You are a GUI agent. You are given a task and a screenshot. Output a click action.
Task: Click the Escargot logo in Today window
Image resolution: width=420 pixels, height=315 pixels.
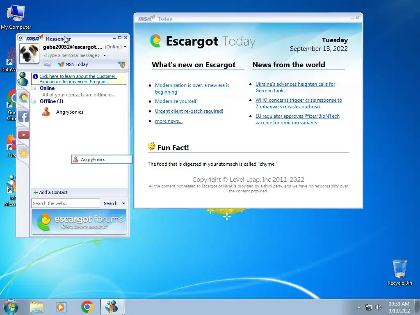[x=155, y=41]
